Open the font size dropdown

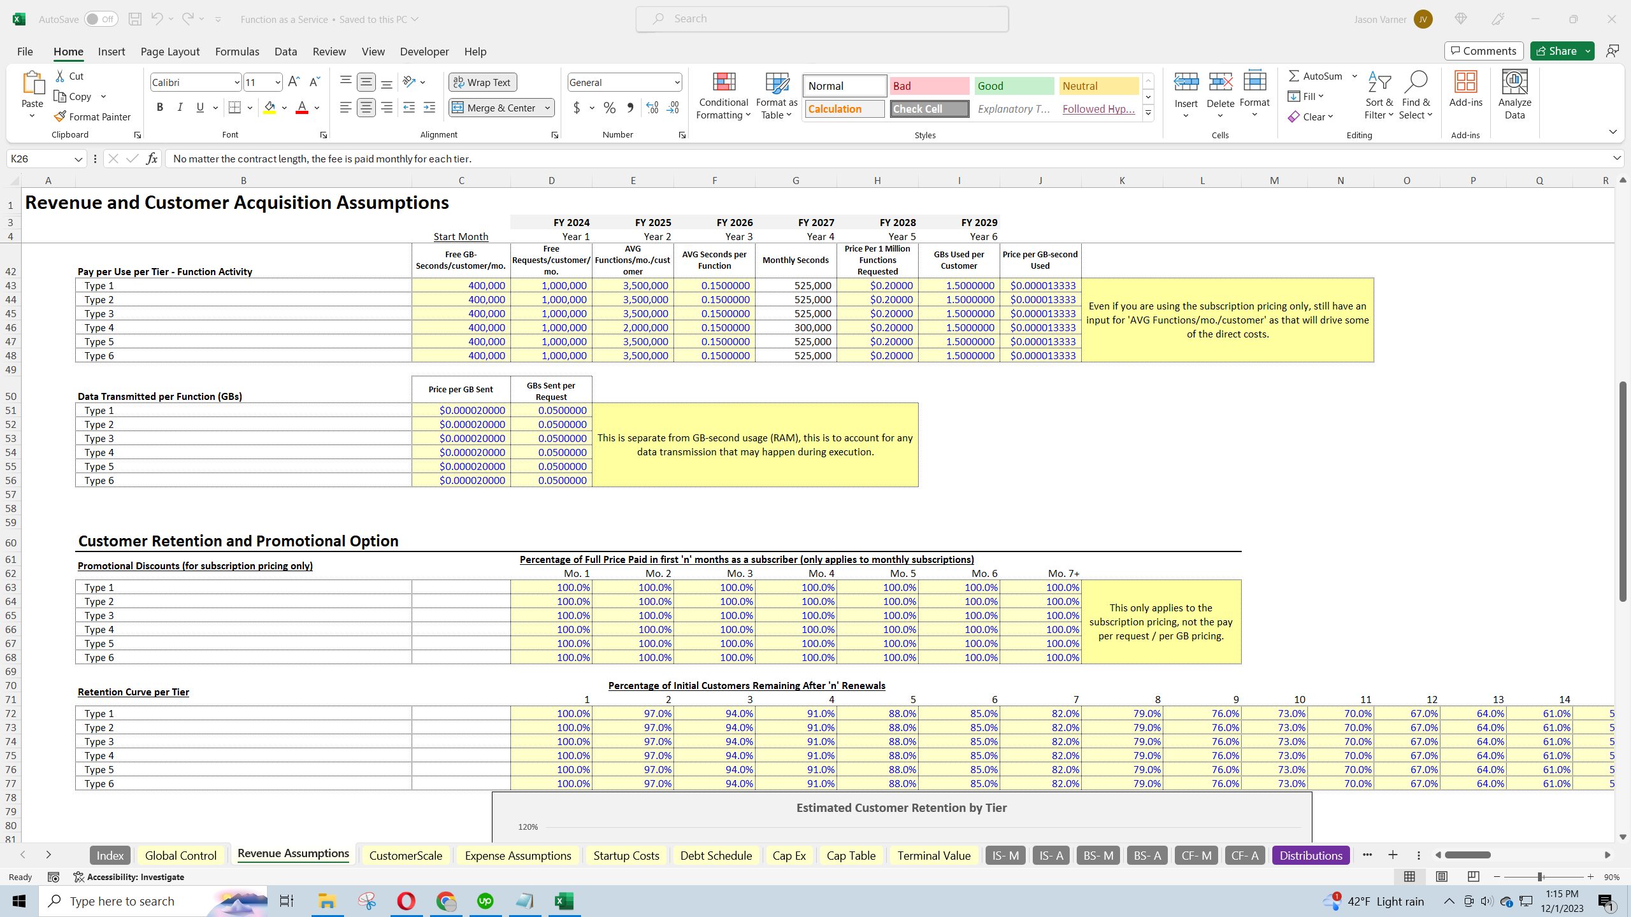pyautogui.click(x=277, y=82)
